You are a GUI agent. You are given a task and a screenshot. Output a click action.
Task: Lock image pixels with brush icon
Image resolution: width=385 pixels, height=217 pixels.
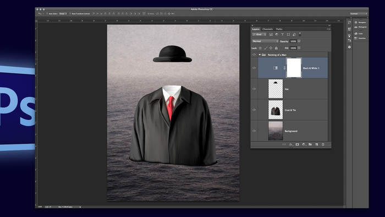coord(266,48)
